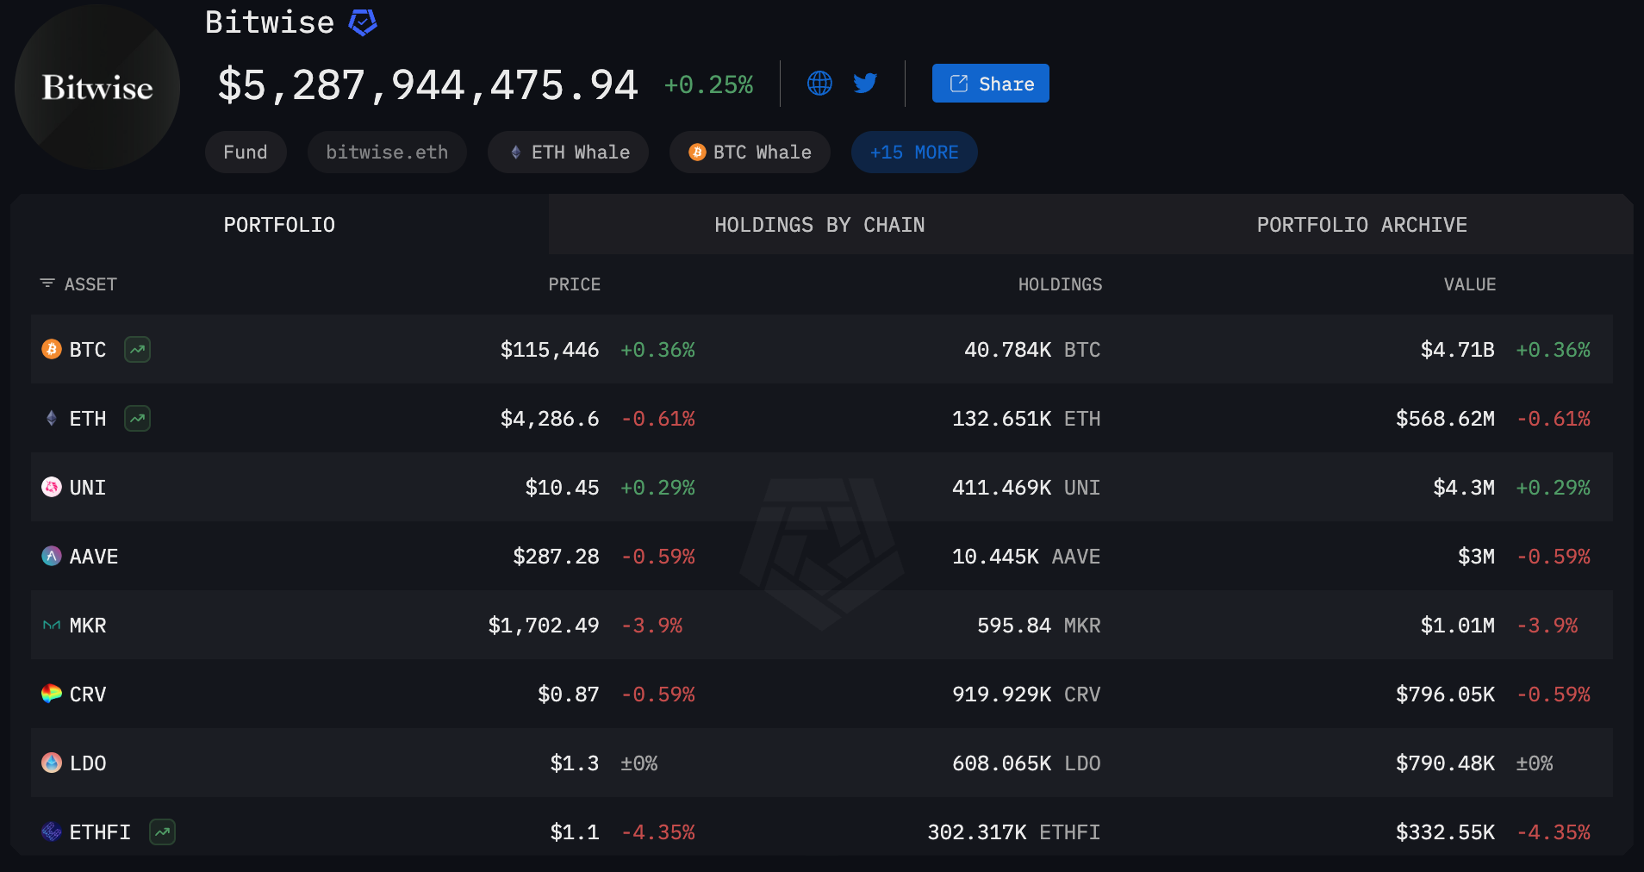Click the BTC price $115,446
Image resolution: width=1644 pixels, height=872 pixels.
(x=550, y=350)
